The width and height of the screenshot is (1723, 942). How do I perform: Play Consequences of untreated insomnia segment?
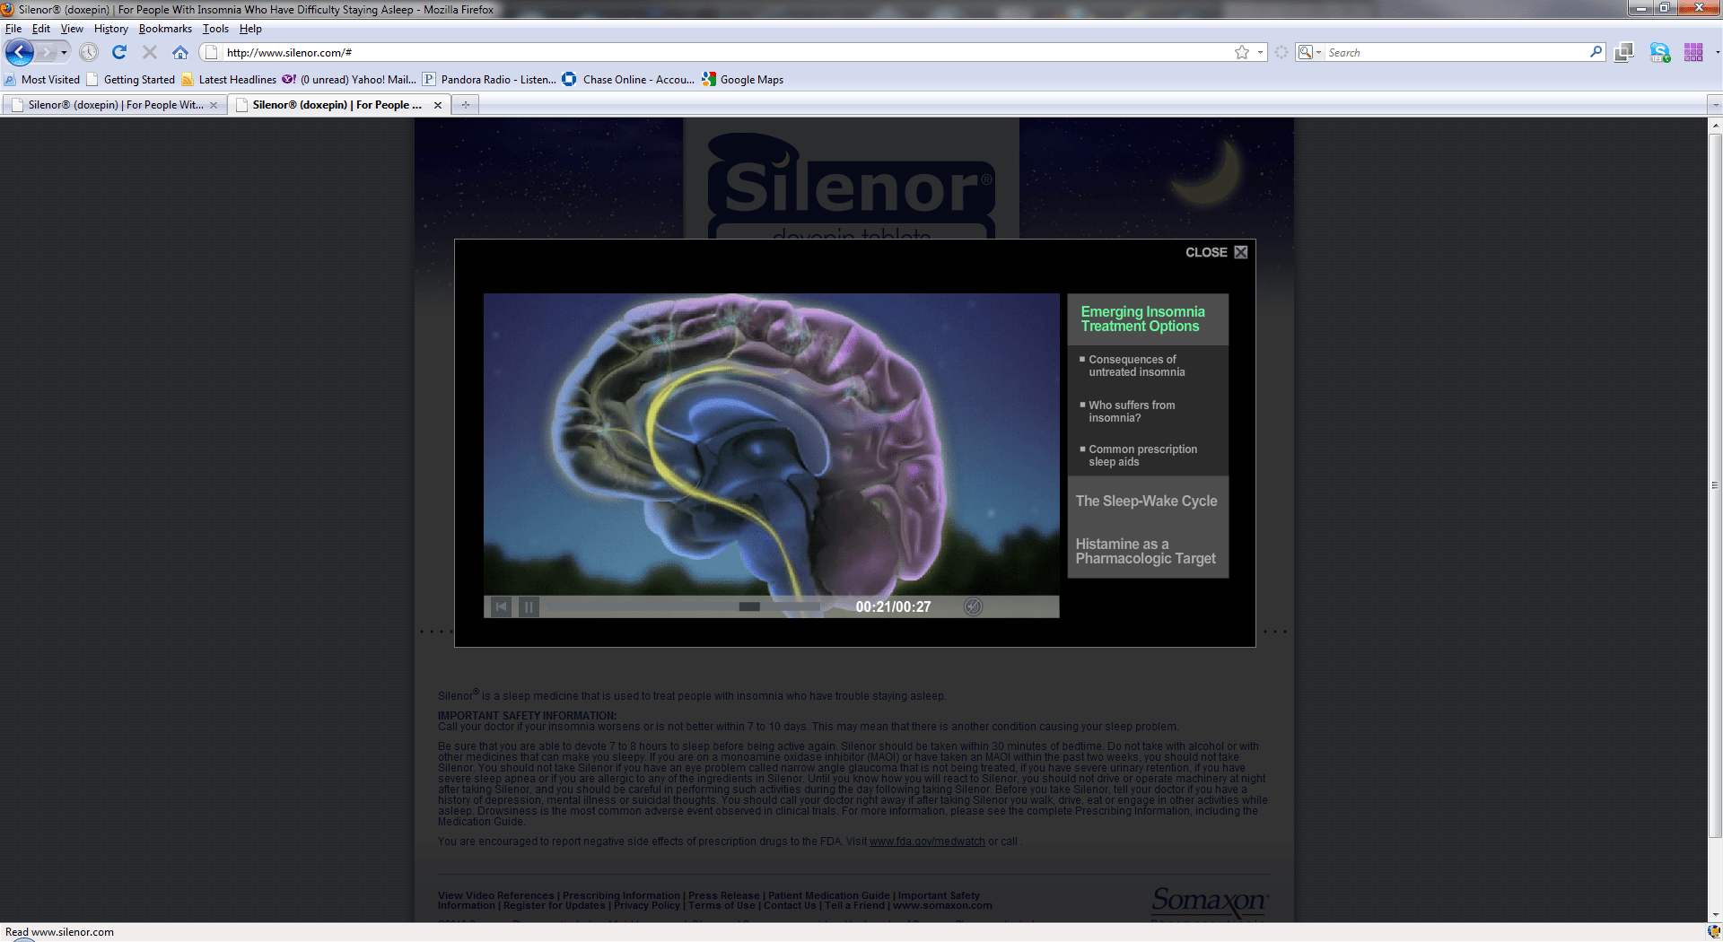point(1137,366)
